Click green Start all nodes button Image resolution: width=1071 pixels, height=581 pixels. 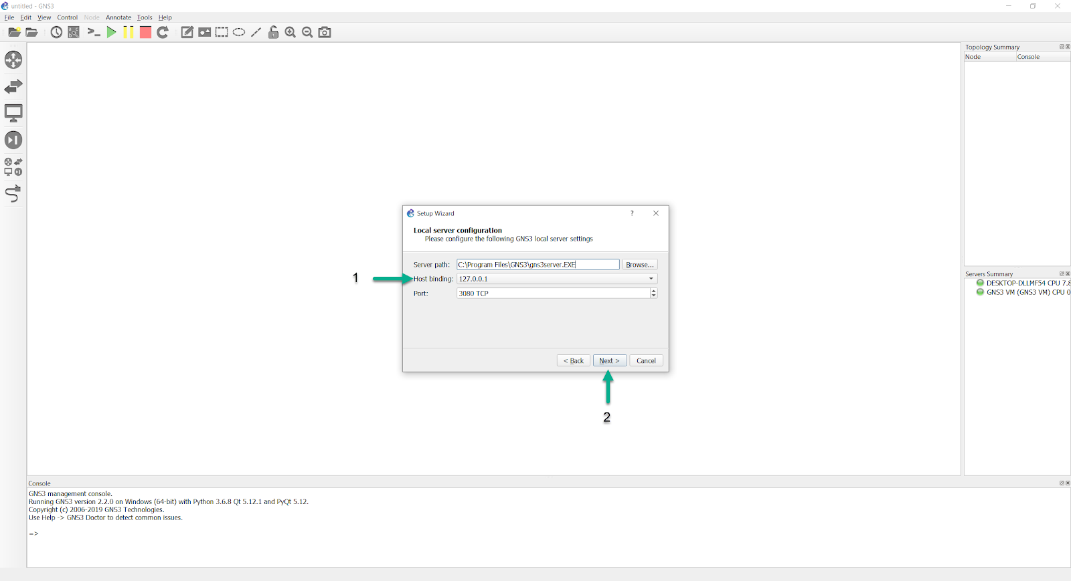click(x=111, y=32)
